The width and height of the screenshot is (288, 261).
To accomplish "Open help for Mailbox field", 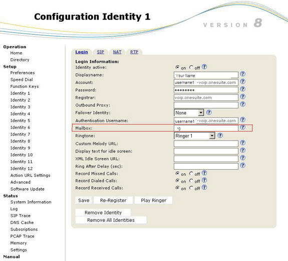I will click(x=242, y=127).
